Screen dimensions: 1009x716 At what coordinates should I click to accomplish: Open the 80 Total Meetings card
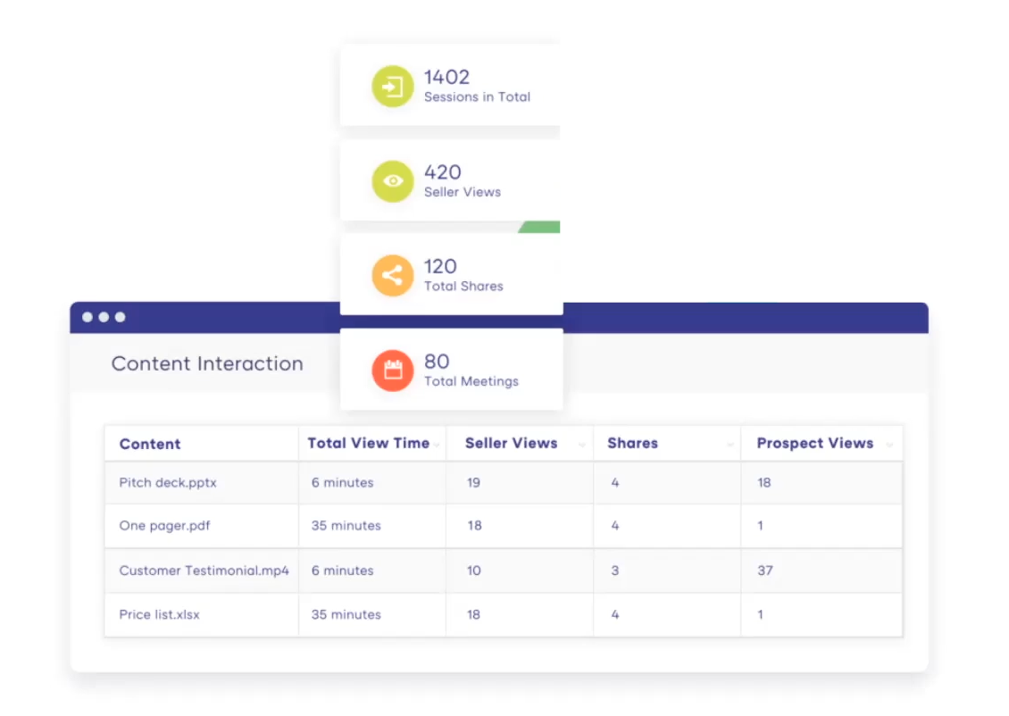(x=452, y=370)
